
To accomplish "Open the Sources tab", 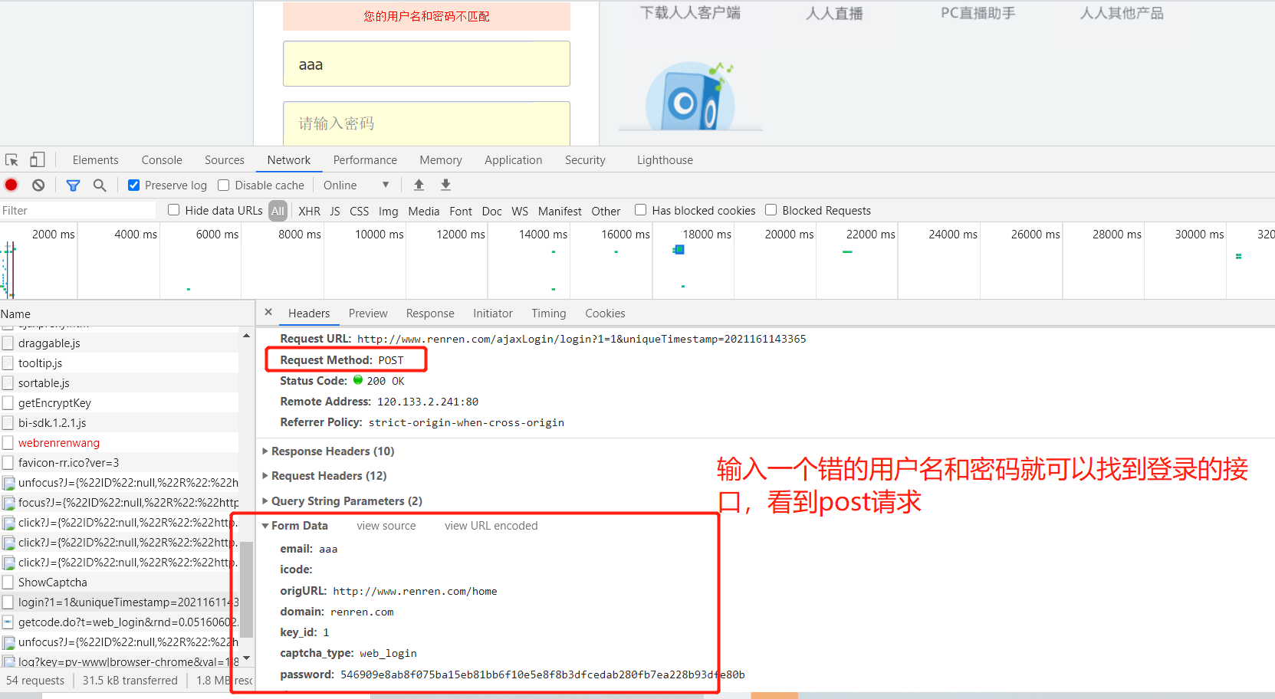I will click(x=225, y=160).
